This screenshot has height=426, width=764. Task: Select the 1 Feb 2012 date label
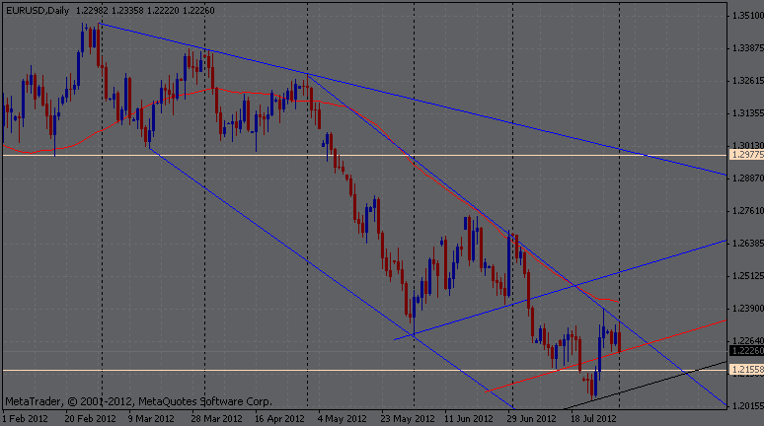tap(27, 418)
